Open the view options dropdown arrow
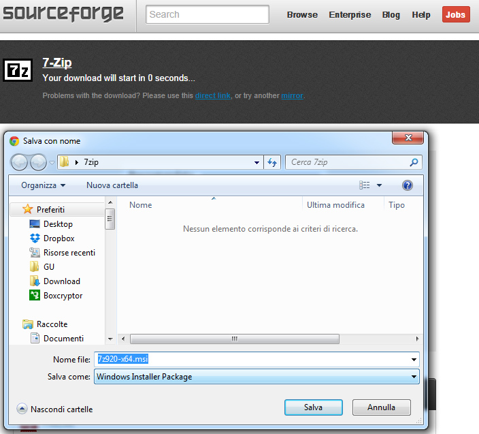 click(x=379, y=185)
